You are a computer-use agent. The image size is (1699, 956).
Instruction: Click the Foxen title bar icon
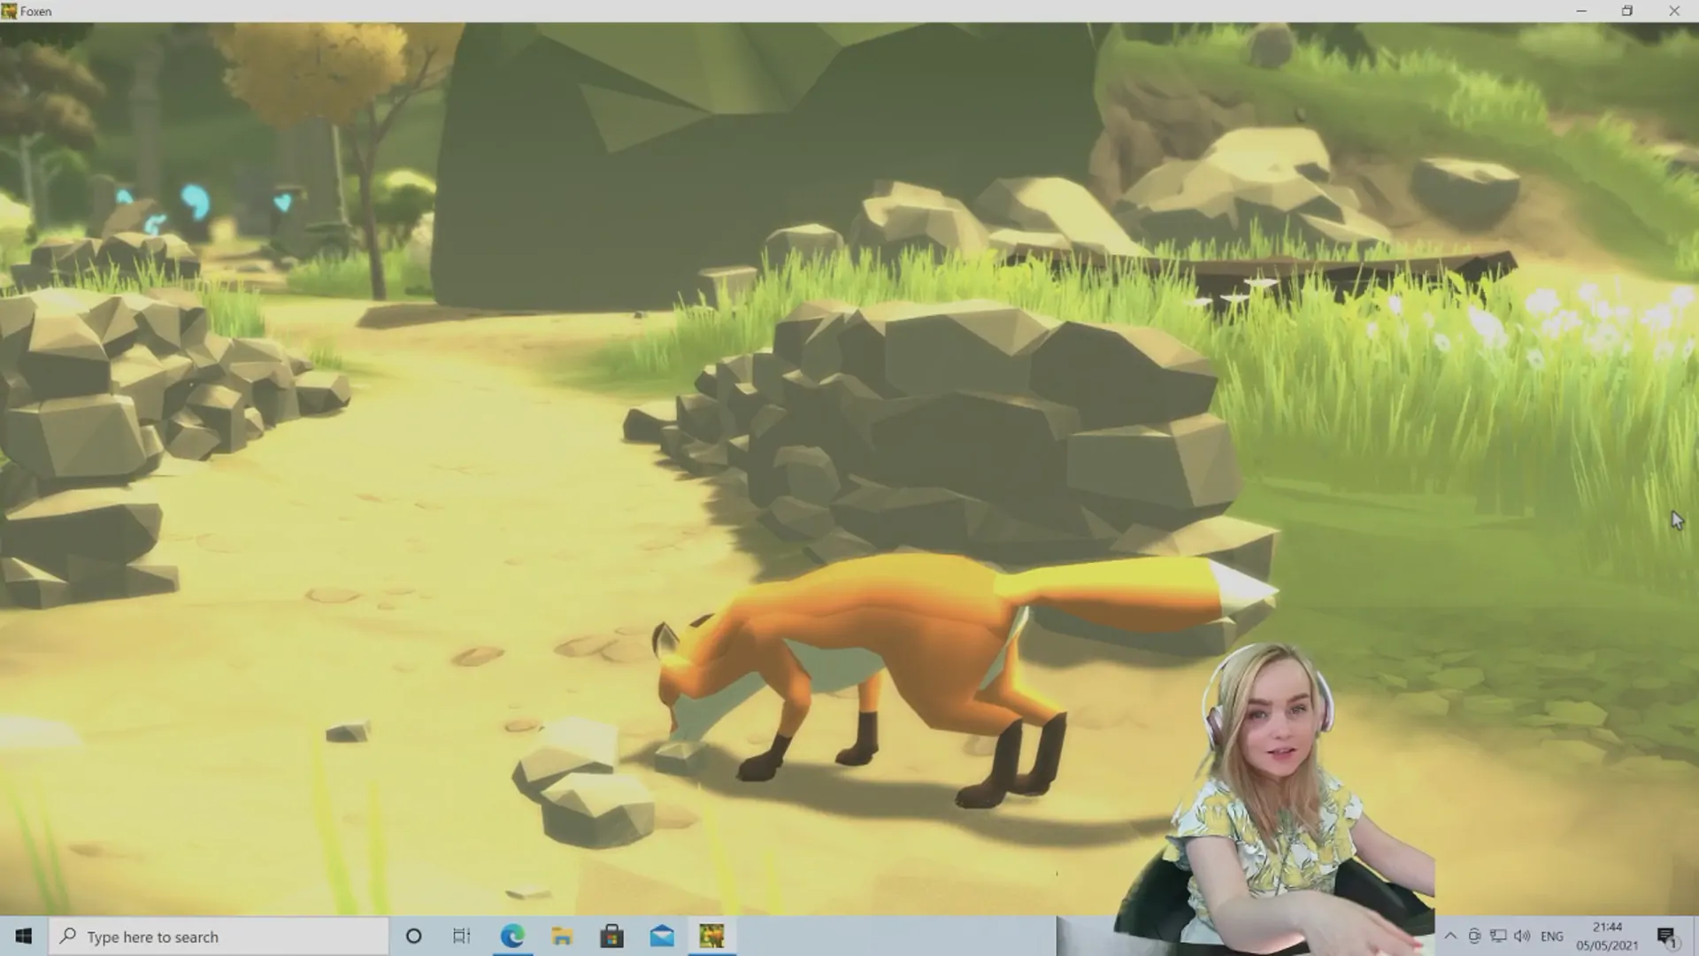click(9, 12)
